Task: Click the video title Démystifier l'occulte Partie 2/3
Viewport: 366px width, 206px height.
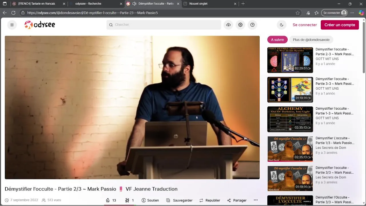Action: point(91,189)
